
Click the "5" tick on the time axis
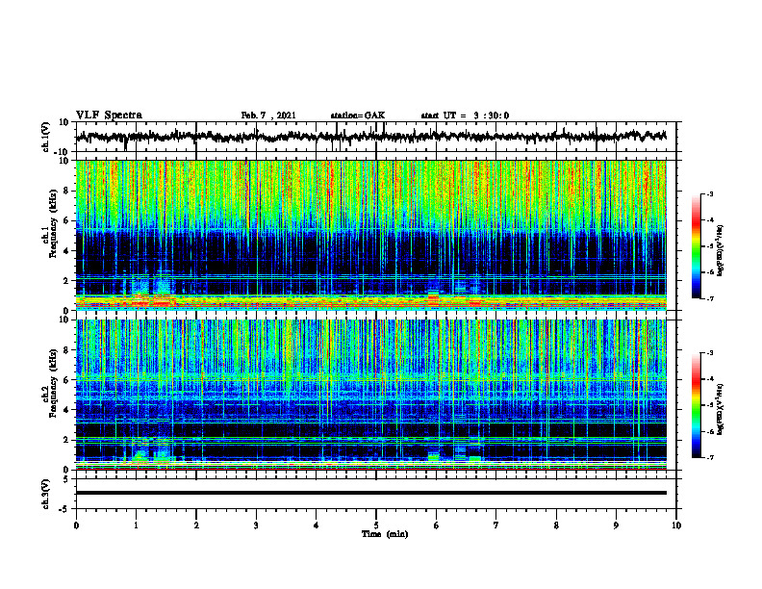click(x=376, y=525)
